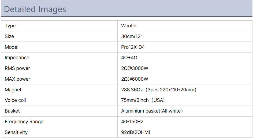Click the Magnet row label
This screenshot has width=253, height=138.
pos(13,90)
